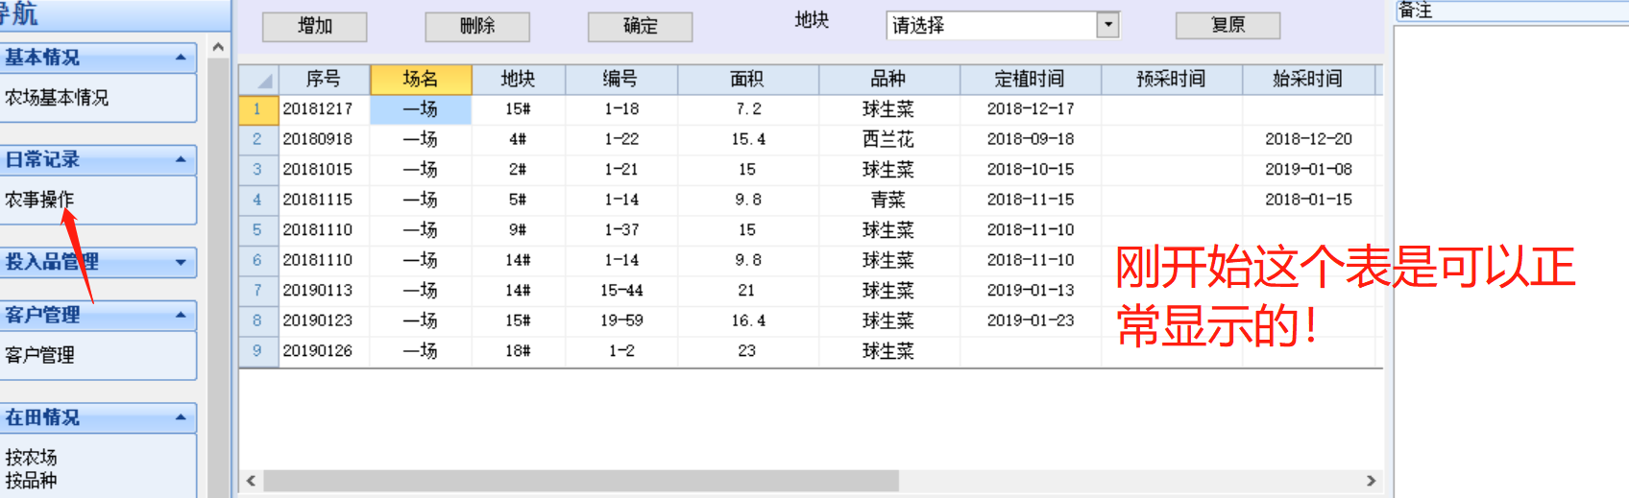
Task: Click the horizontal scrollbar thumb
Action: pos(581,481)
